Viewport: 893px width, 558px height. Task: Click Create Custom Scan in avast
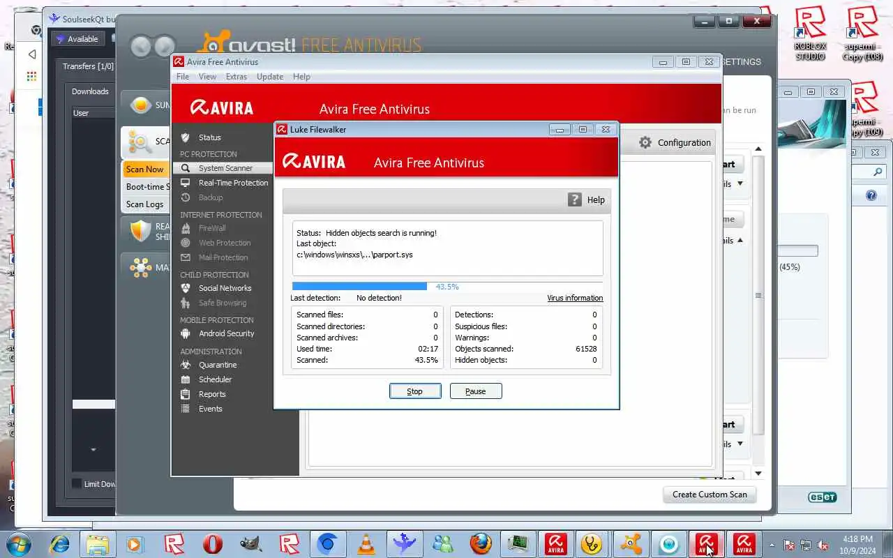710,495
